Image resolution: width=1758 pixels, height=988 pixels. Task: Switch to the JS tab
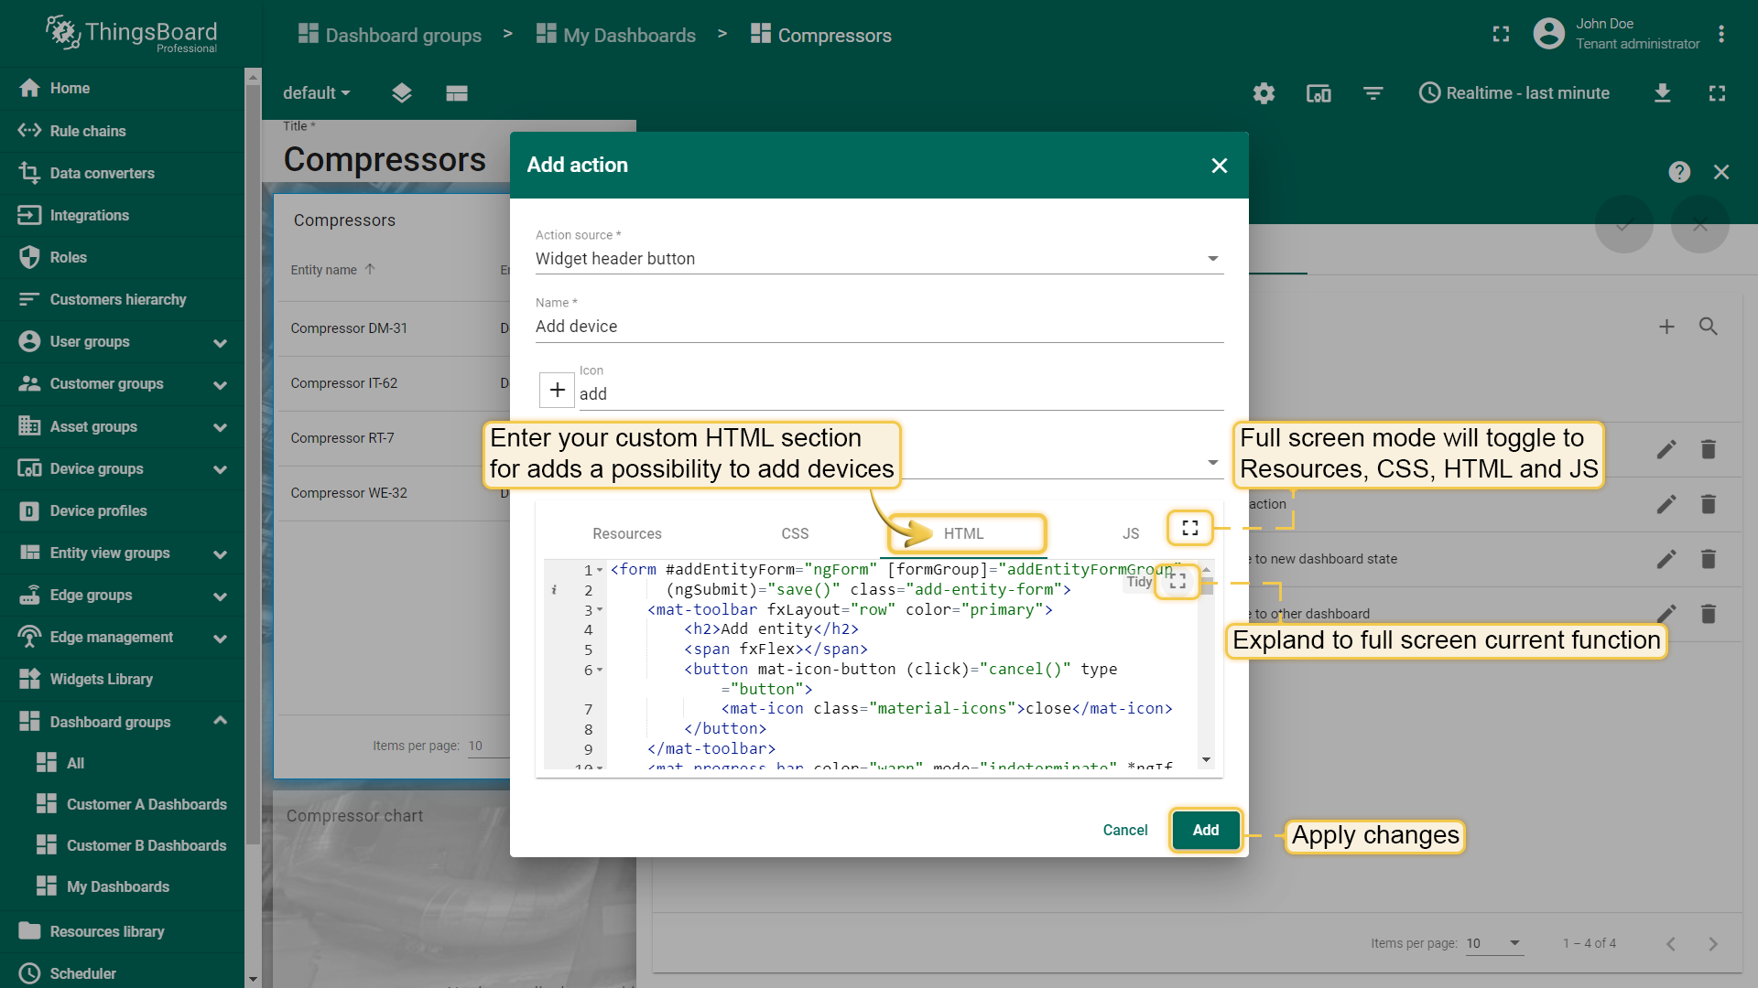pos(1131,533)
